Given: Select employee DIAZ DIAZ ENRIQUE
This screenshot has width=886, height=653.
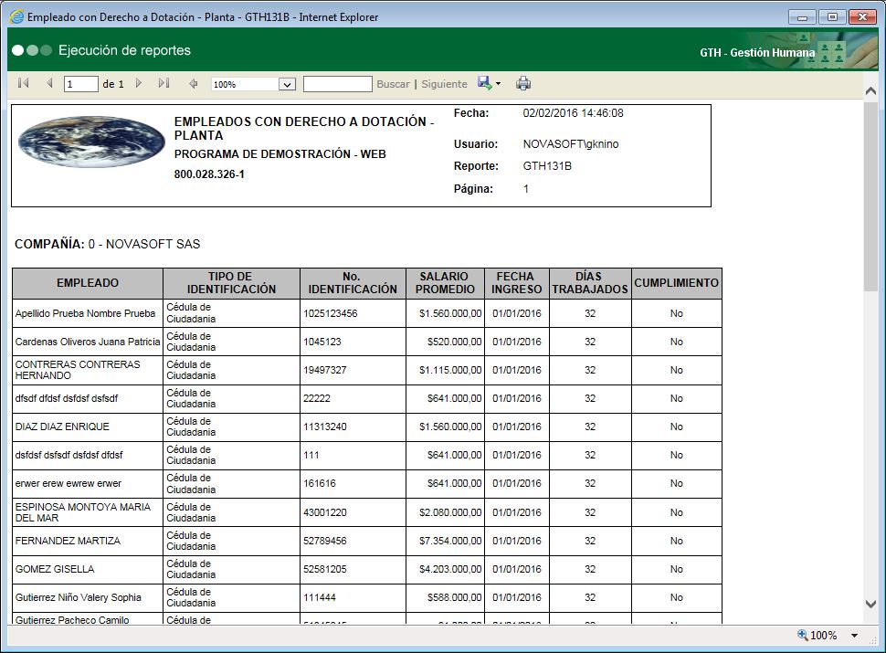Looking at the screenshot, I should coord(62,427).
